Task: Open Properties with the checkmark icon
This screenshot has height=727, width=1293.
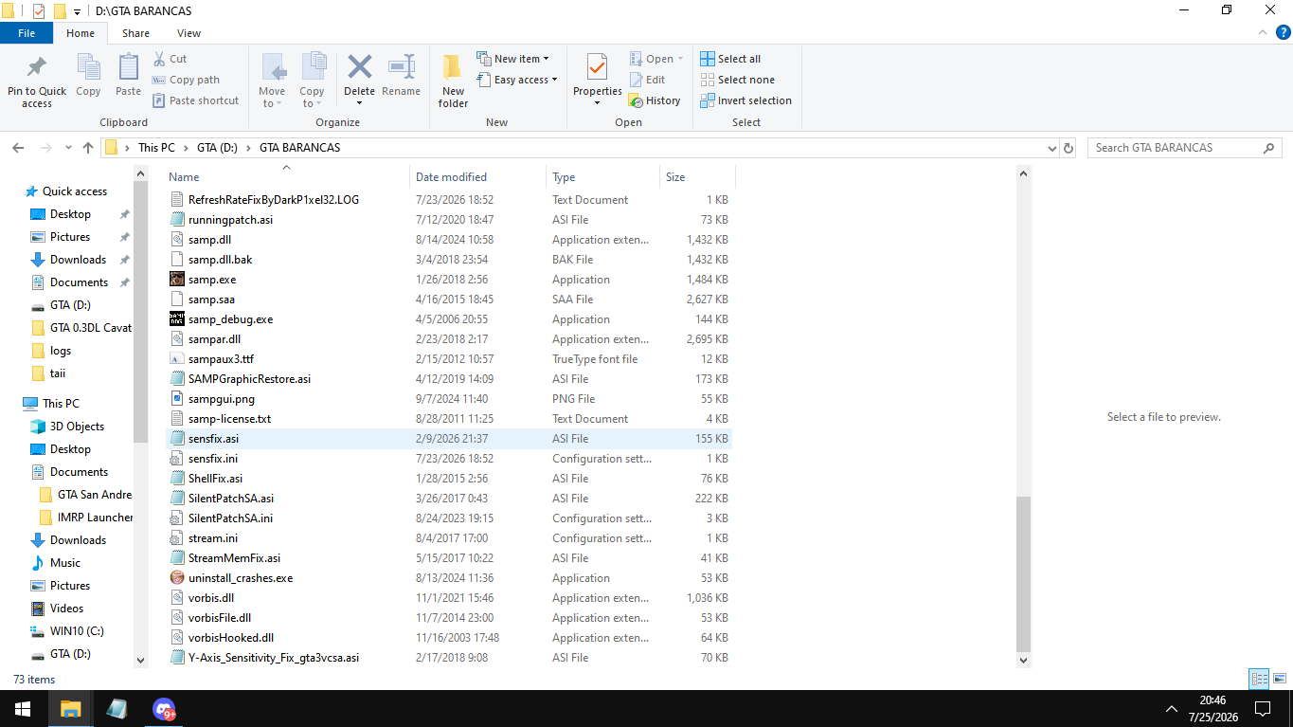Action: [x=597, y=67]
